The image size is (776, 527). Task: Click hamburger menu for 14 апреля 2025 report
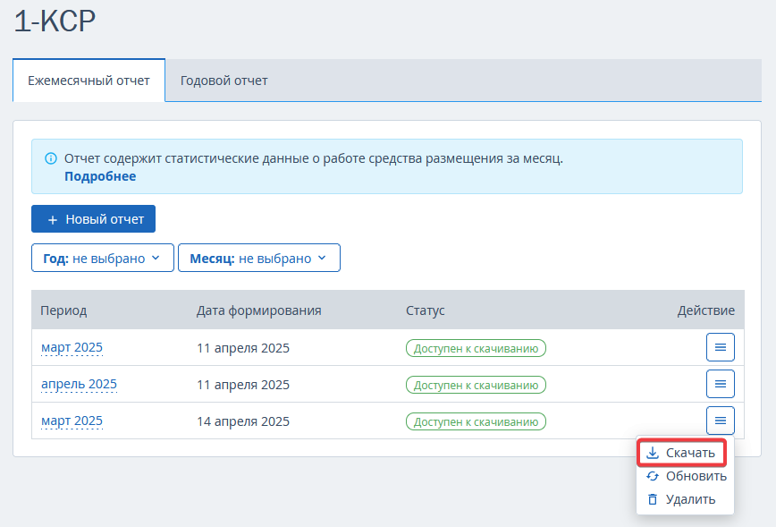coord(720,421)
